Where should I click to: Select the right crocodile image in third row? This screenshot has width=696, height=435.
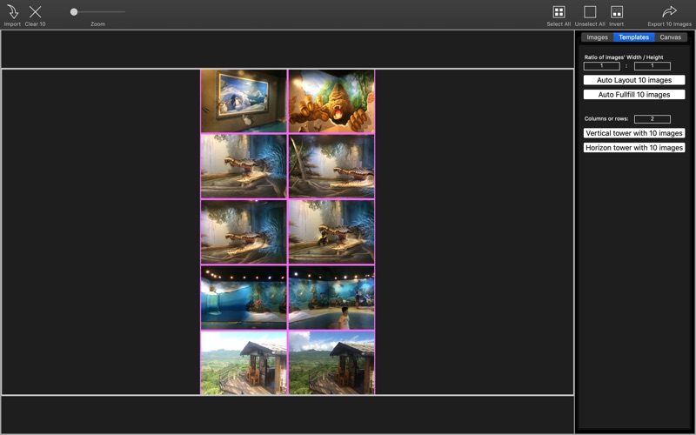(331, 231)
